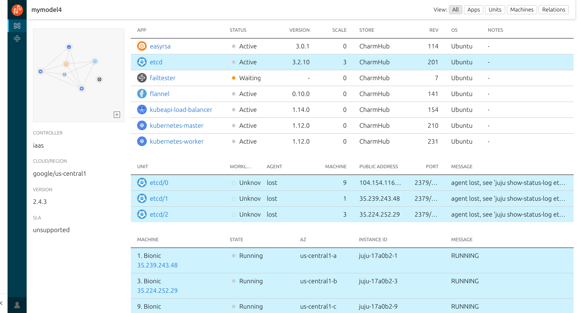Click the user profile icon at bottom left
This screenshot has width=580, height=313.
coord(17,305)
